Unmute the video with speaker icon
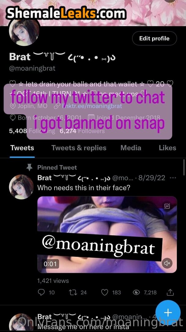This screenshot has width=186, height=332. [167, 263]
